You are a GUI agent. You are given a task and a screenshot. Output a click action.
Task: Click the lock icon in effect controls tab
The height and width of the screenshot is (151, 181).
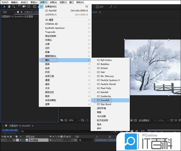[x=21, y=12]
